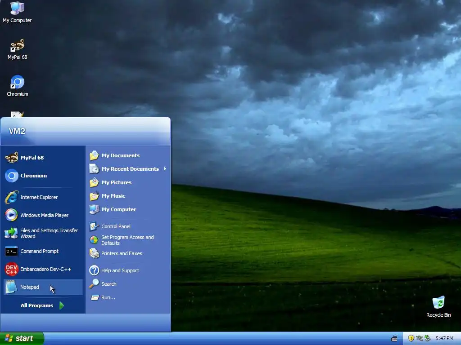Open the My Music folder
The image size is (461, 345).
point(128,196)
